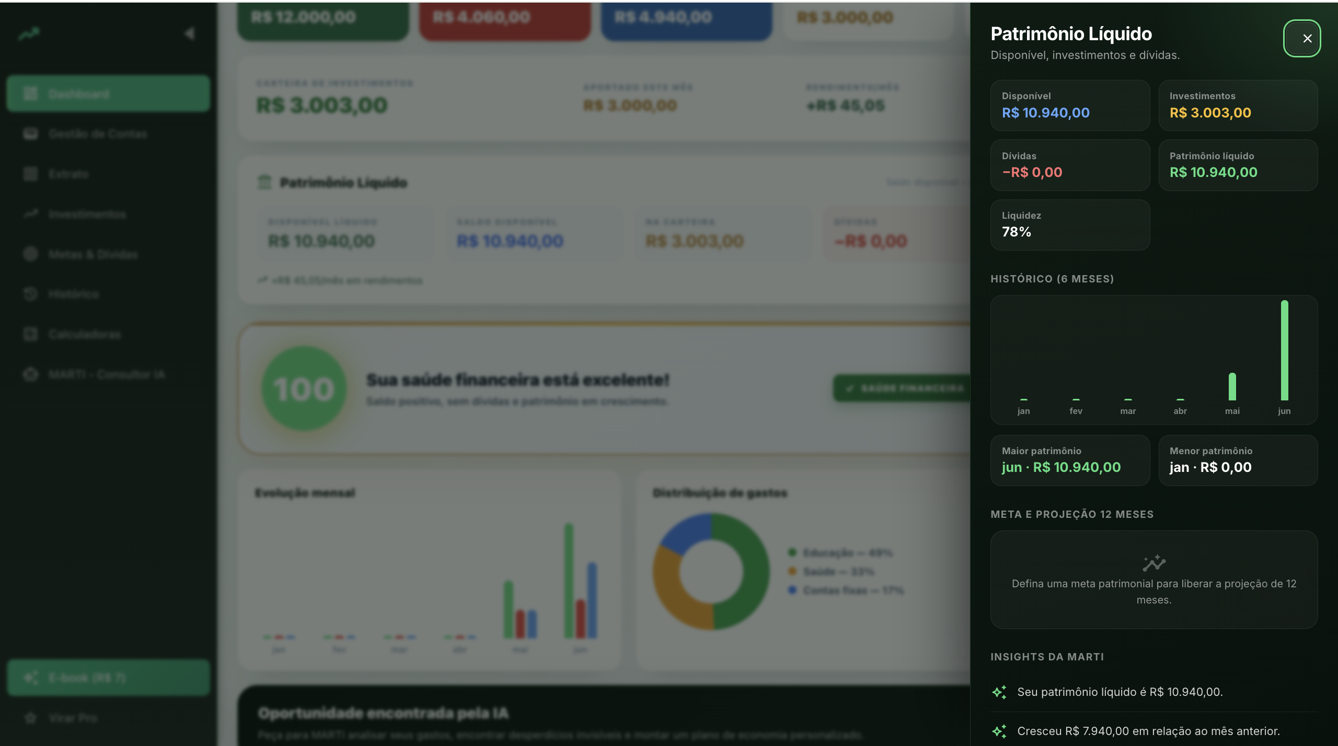Click the mar label in histórico chart
Image resolution: width=1338 pixels, height=746 pixels.
pos(1128,411)
